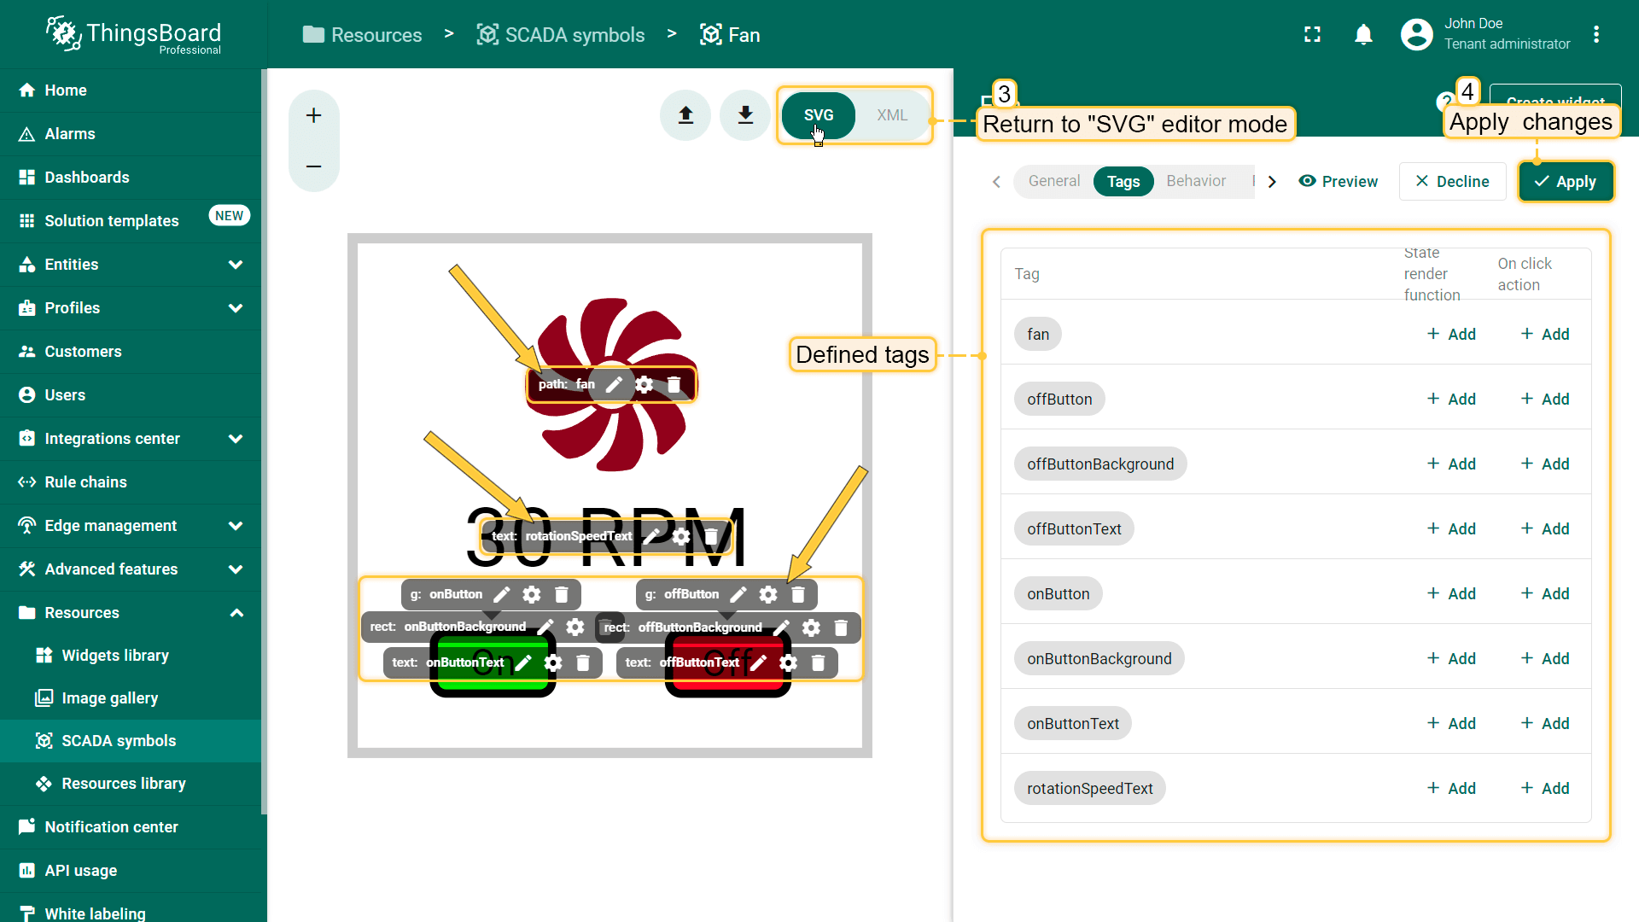This screenshot has height=922, width=1639.
Task: Open the user menu three-dots icon
Action: (x=1595, y=35)
